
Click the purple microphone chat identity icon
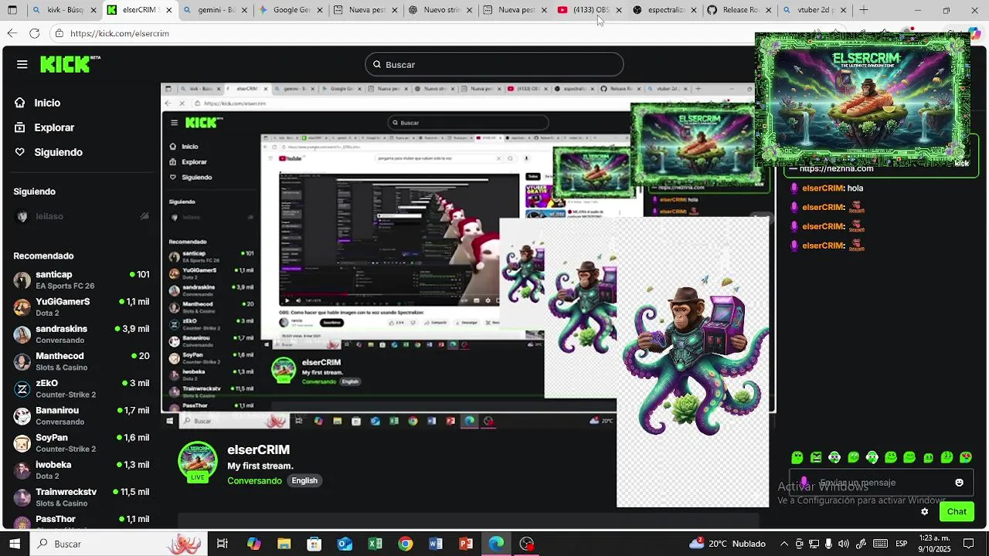(804, 483)
